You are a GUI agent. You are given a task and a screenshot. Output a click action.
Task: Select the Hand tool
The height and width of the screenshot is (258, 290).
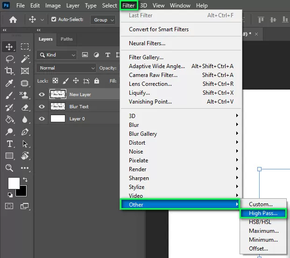point(25,156)
